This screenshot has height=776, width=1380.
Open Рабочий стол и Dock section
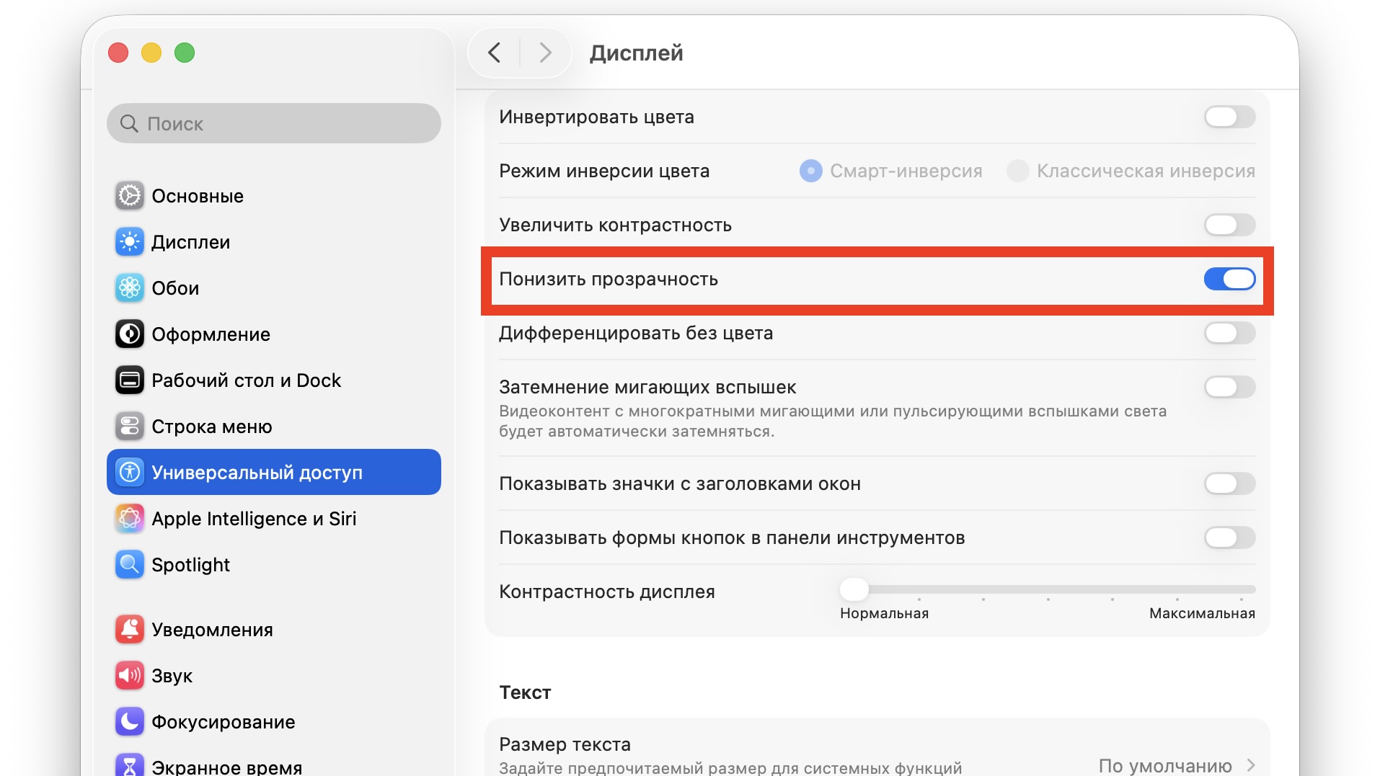(x=274, y=380)
